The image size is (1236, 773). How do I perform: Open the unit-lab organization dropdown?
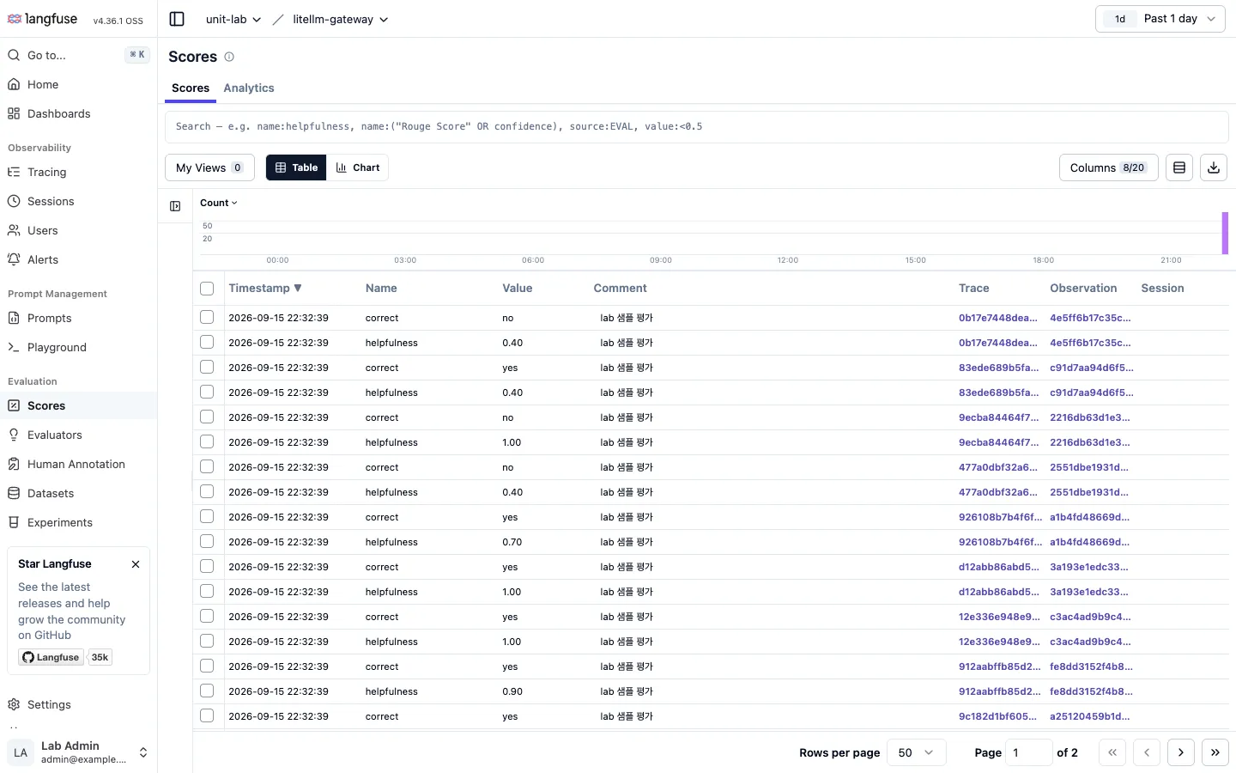click(233, 19)
